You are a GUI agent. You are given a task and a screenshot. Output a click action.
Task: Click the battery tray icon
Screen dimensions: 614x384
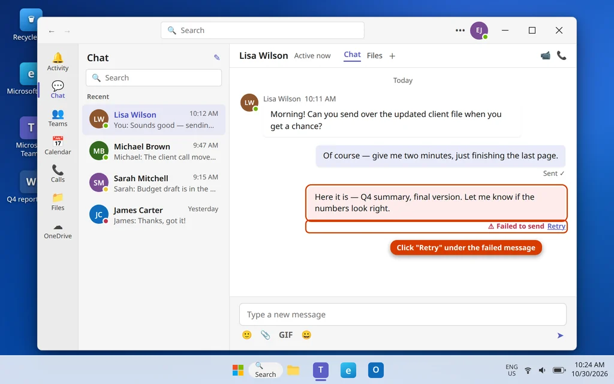[559, 370]
